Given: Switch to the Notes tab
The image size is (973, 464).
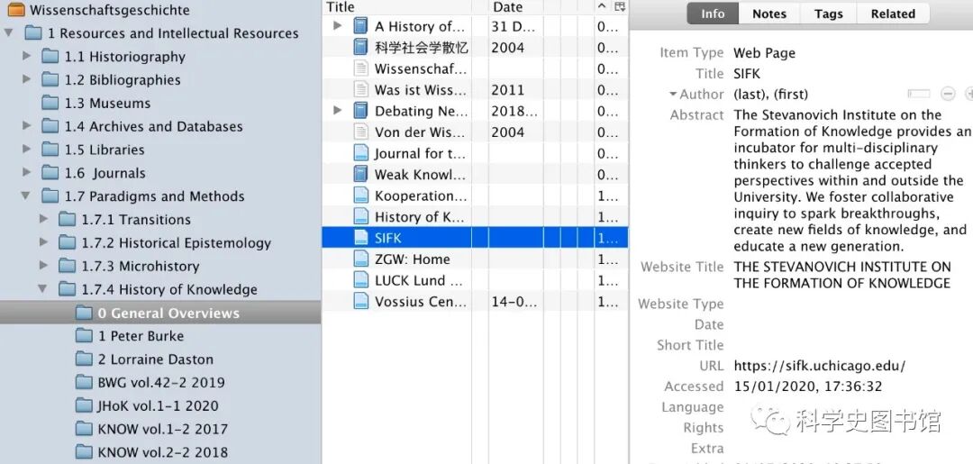Looking at the screenshot, I should [768, 14].
